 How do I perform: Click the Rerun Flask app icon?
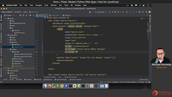pos(109,12)
